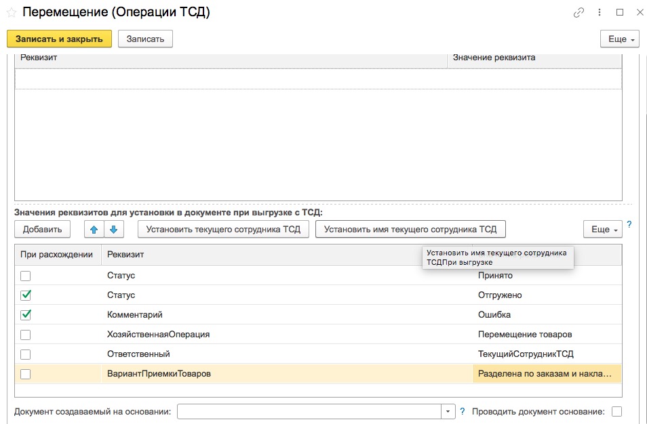
Task: Select the Принято value cell
Action: (547, 276)
